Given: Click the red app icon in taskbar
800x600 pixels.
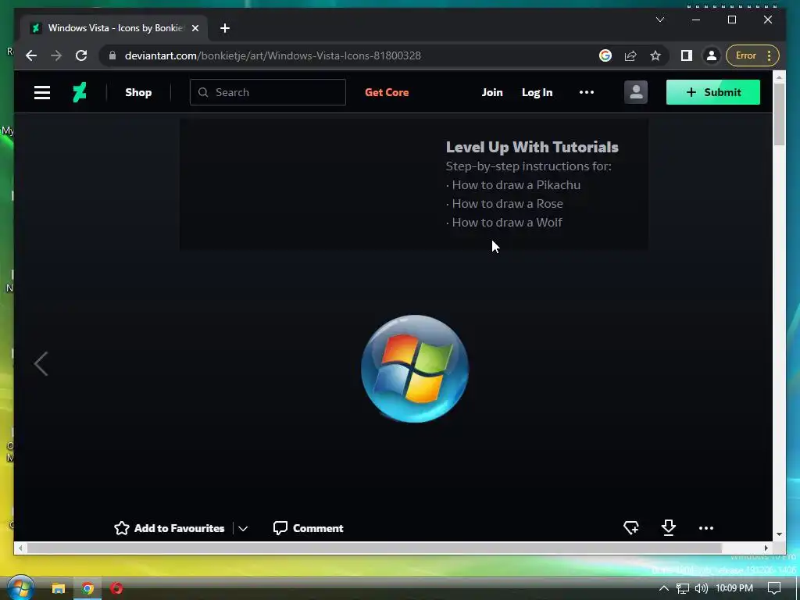Looking at the screenshot, I should (x=116, y=588).
